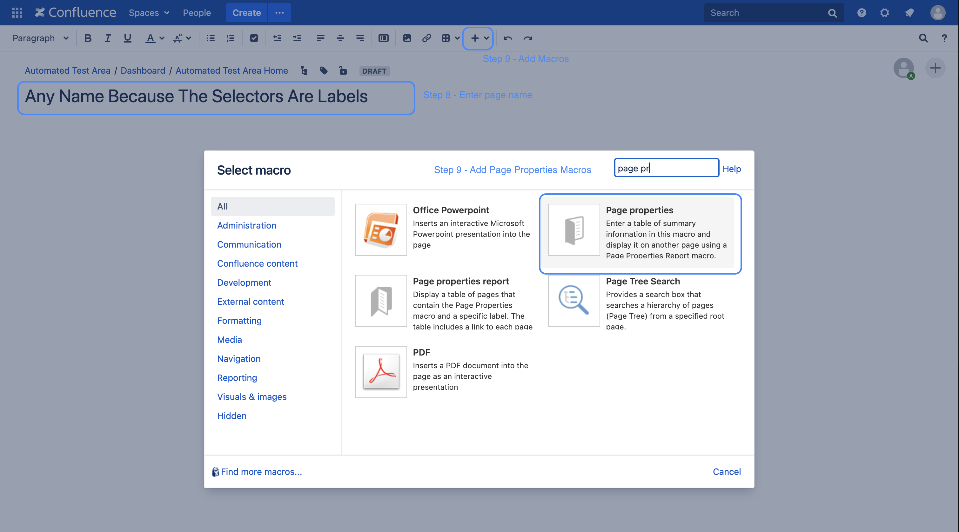Expand the text color dropdown arrow

[x=162, y=38]
